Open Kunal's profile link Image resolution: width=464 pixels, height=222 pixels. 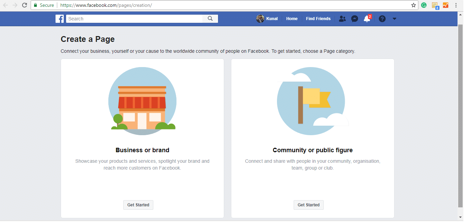(x=267, y=19)
